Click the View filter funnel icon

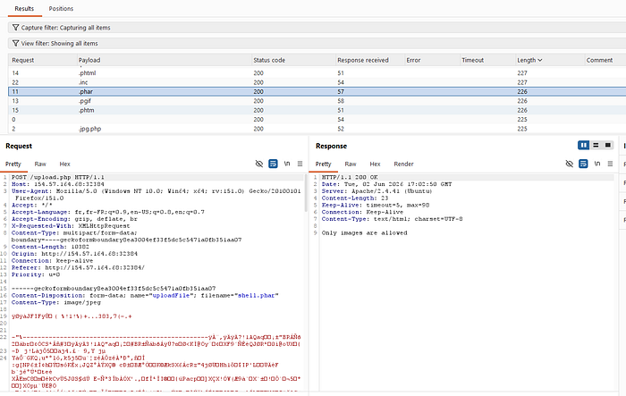(15, 43)
